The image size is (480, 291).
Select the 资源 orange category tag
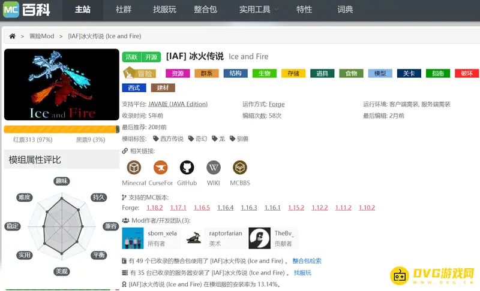(177, 74)
